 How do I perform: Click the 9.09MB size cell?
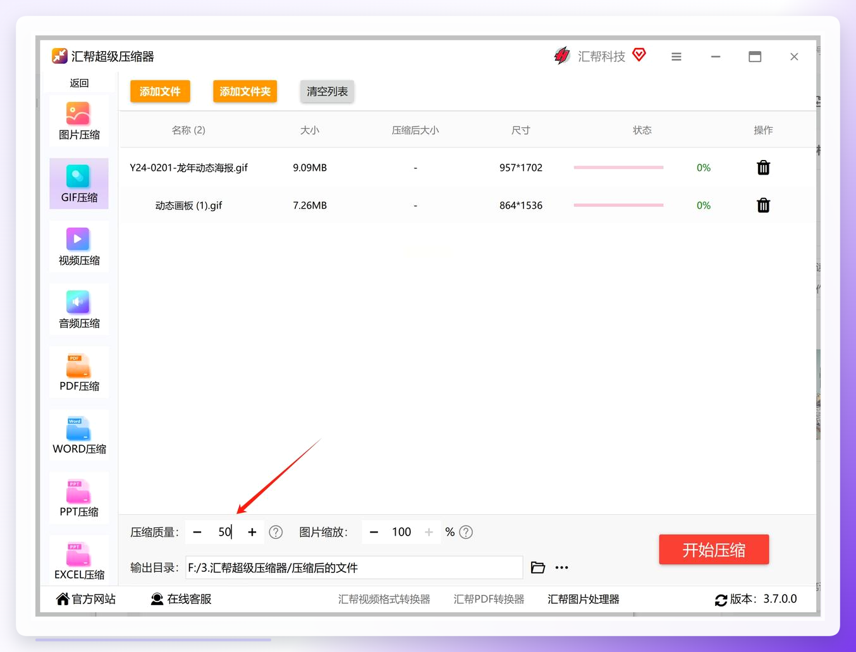tap(310, 168)
